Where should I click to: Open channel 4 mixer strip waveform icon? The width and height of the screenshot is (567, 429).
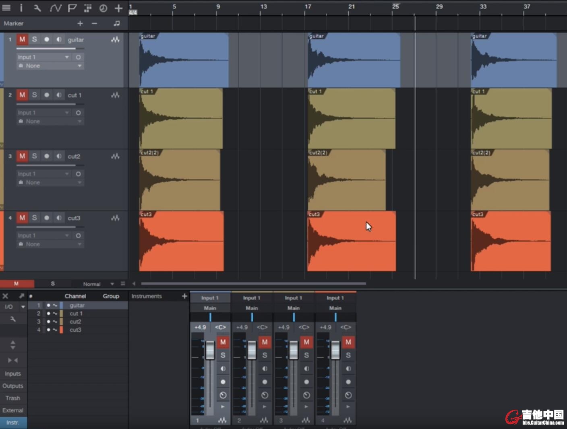(348, 420)
